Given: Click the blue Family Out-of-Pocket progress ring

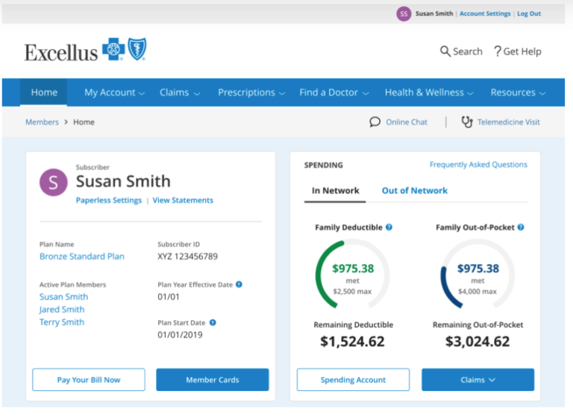Looking at the screenshot, I should point(477,275).
